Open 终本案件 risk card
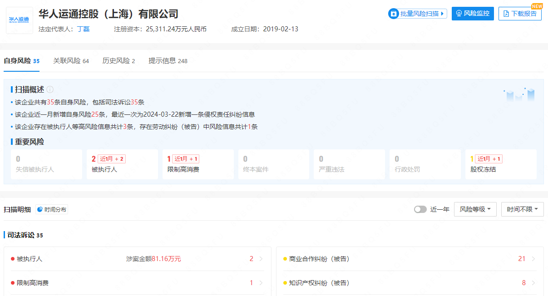Viewport: 548px width, 296px height. point(274,164)
